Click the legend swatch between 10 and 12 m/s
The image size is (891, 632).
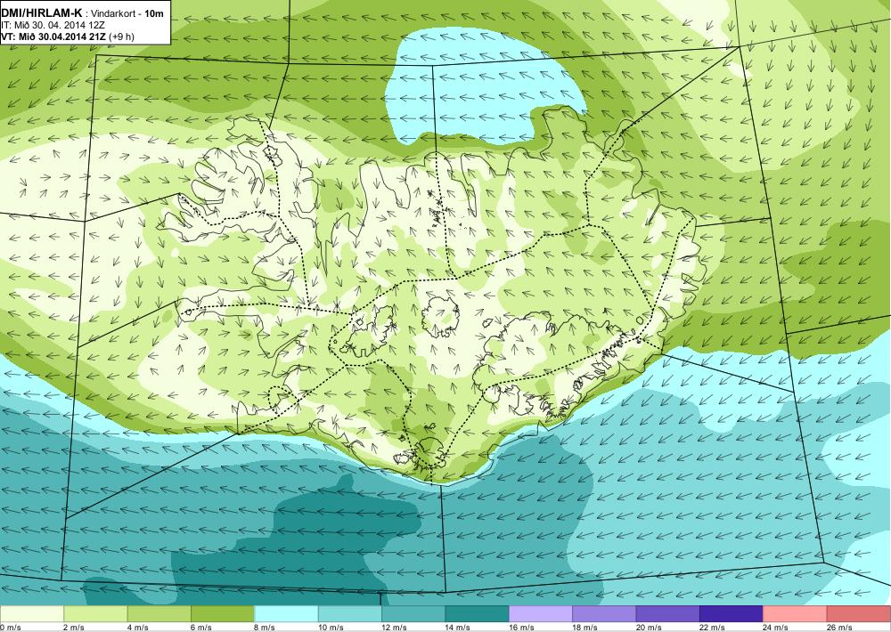click(x=350, y=614)
